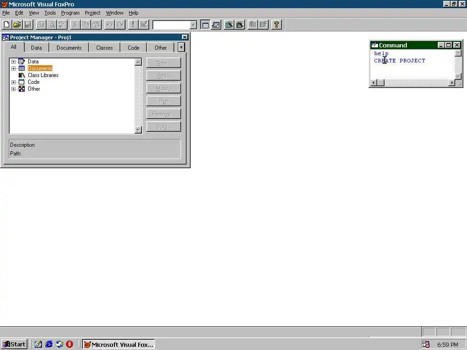Viewport: 467px width, 350px height.
Task: Click the help line in Command window
Action: (381, 54)
